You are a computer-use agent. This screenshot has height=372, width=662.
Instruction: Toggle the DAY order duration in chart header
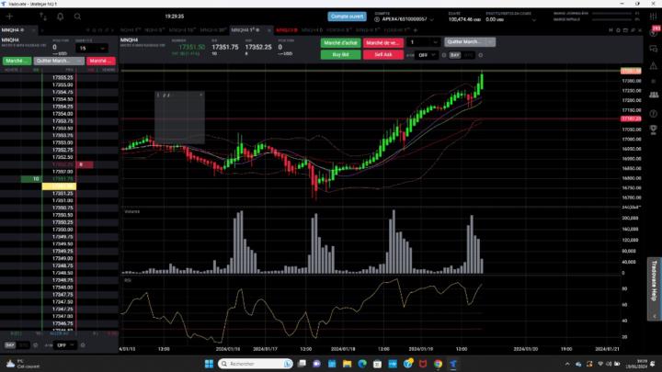click(x=455, y=55)
